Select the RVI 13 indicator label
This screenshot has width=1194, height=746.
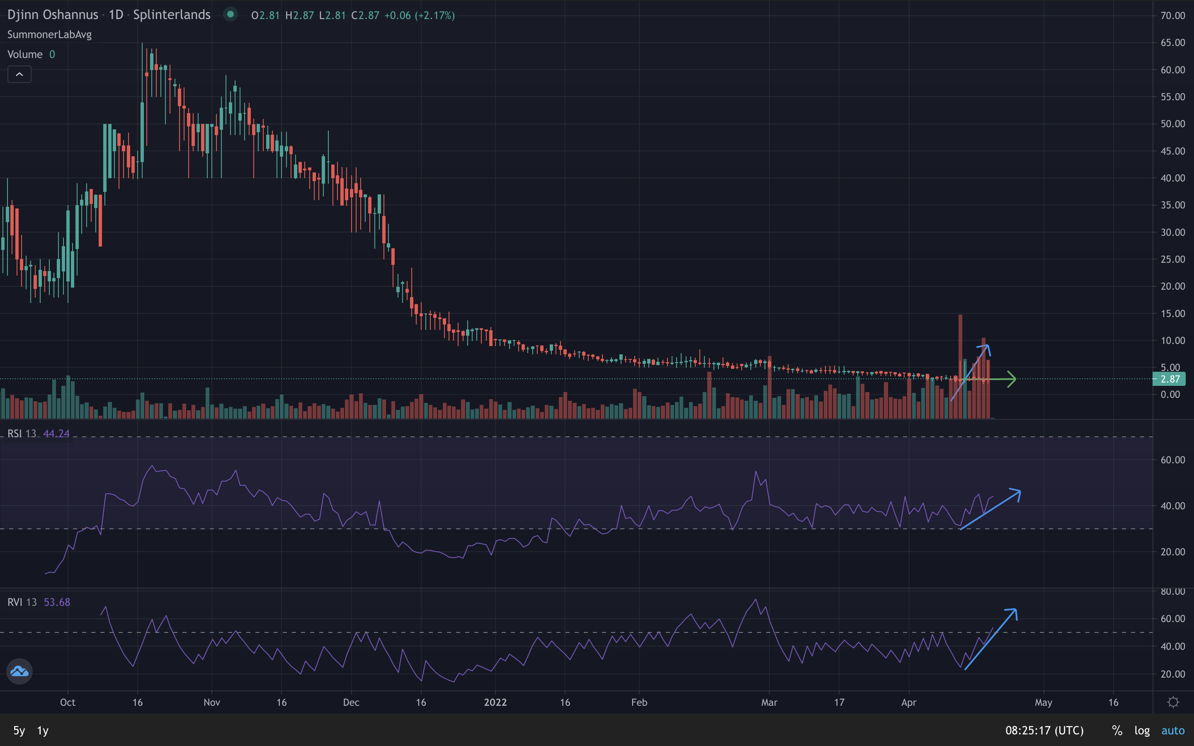pos(22,603)
